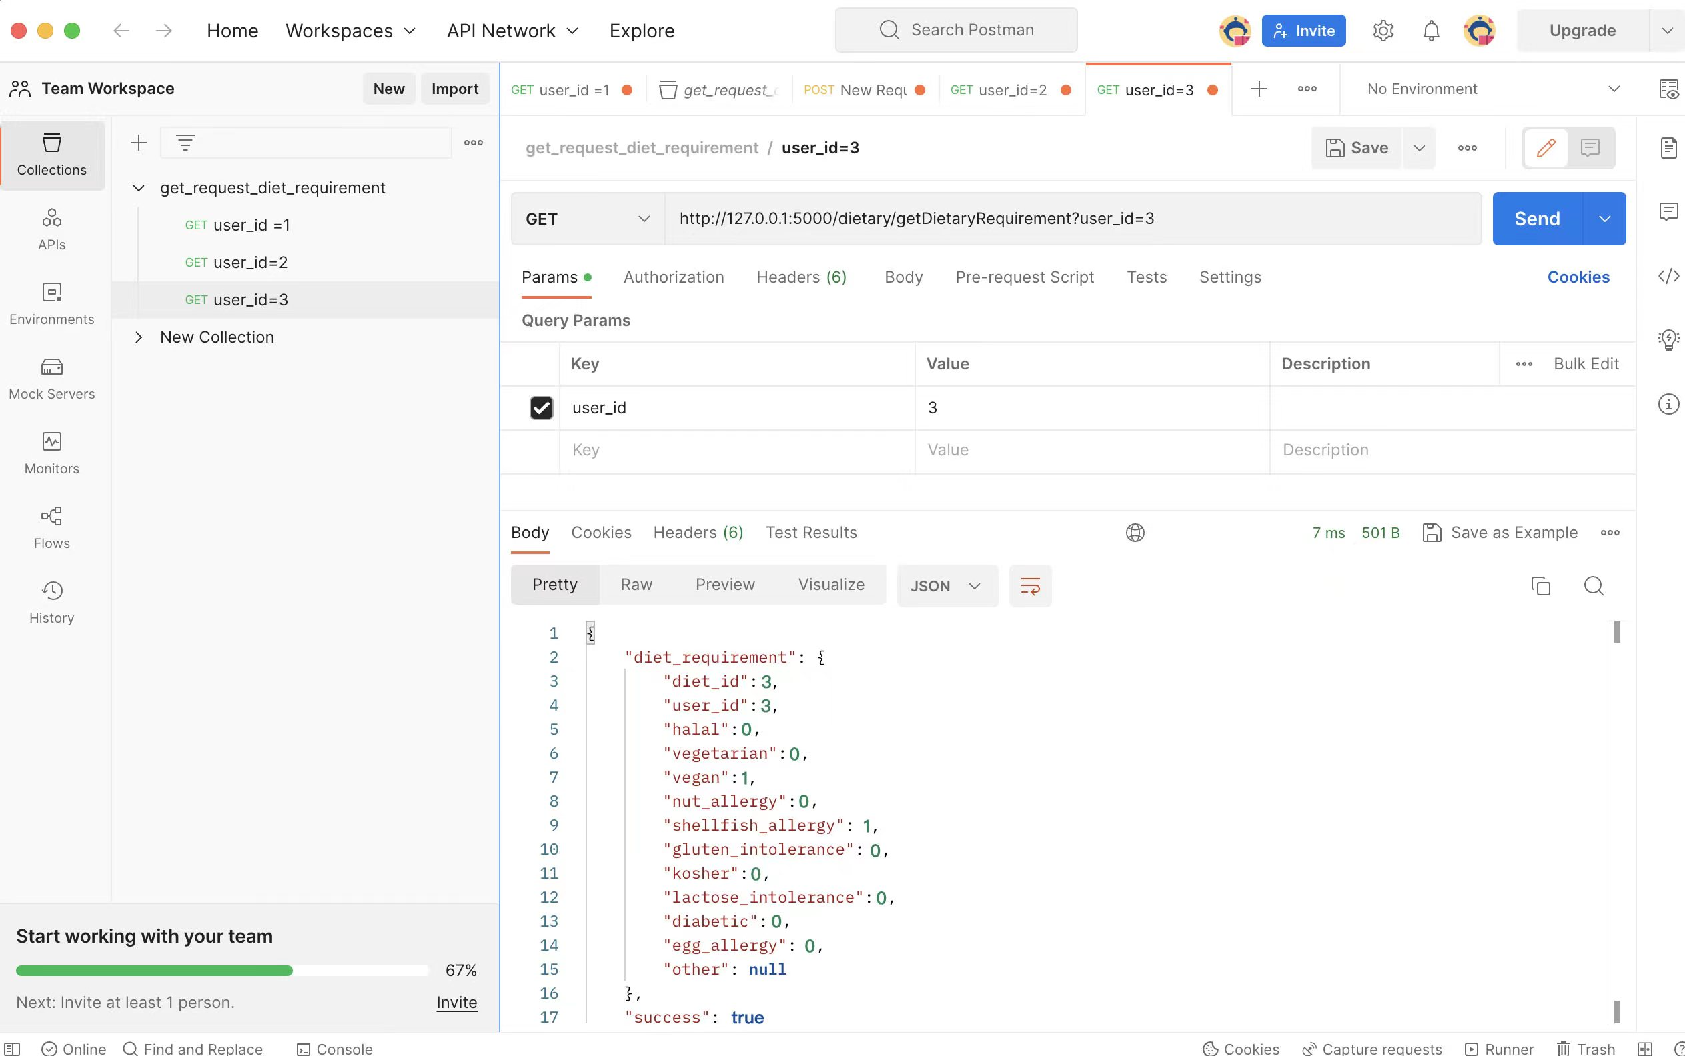Open the JSON format dropdown
The height and width of the screenshot is (1056, 1685).
click(x=946, y=586)
